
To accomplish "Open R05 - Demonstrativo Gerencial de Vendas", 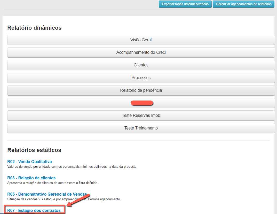I will pyautogui.click(x=47, y=194).
